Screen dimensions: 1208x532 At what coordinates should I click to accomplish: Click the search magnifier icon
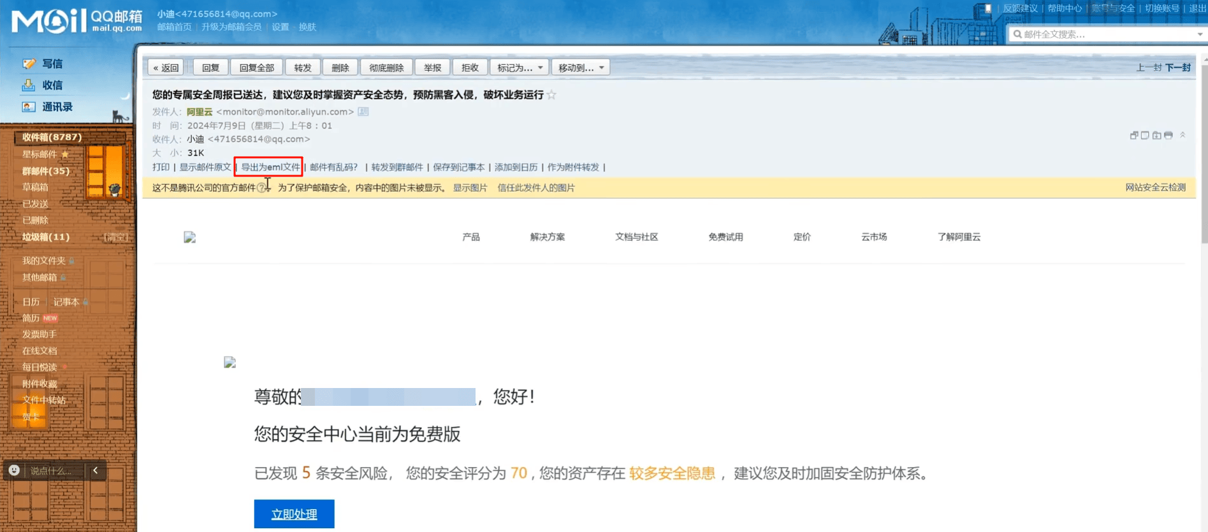(x=1017, y=34)
